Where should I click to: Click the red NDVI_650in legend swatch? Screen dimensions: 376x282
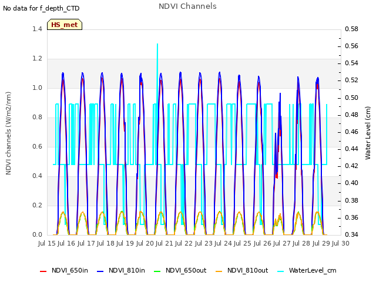43,271
